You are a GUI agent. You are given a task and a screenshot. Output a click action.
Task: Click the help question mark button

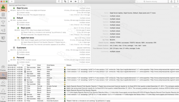177,1
